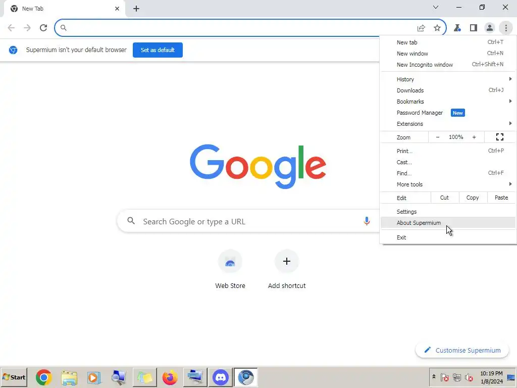Launch Google Chrome from the taskbar

coord(43,377)
